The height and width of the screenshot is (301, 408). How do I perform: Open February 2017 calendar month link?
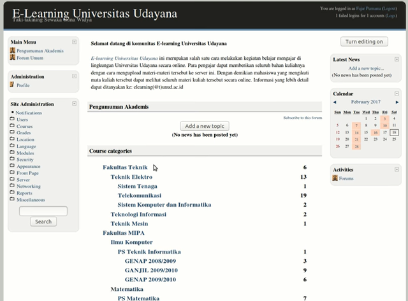(x=365, y=102)
